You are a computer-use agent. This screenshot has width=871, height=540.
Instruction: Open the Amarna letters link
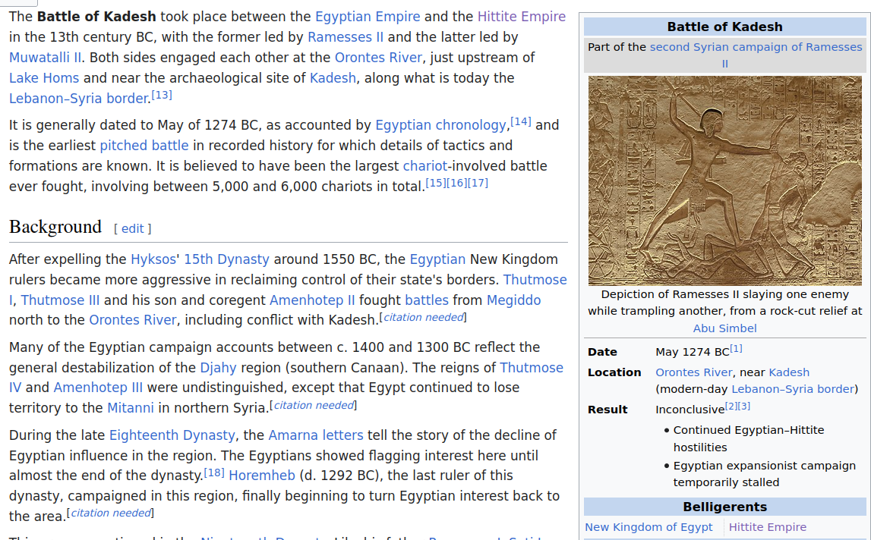316,435
